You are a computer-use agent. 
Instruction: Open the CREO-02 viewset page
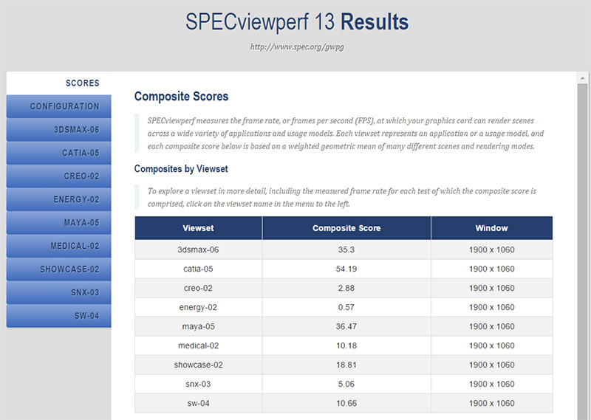(x=59, y=176)
